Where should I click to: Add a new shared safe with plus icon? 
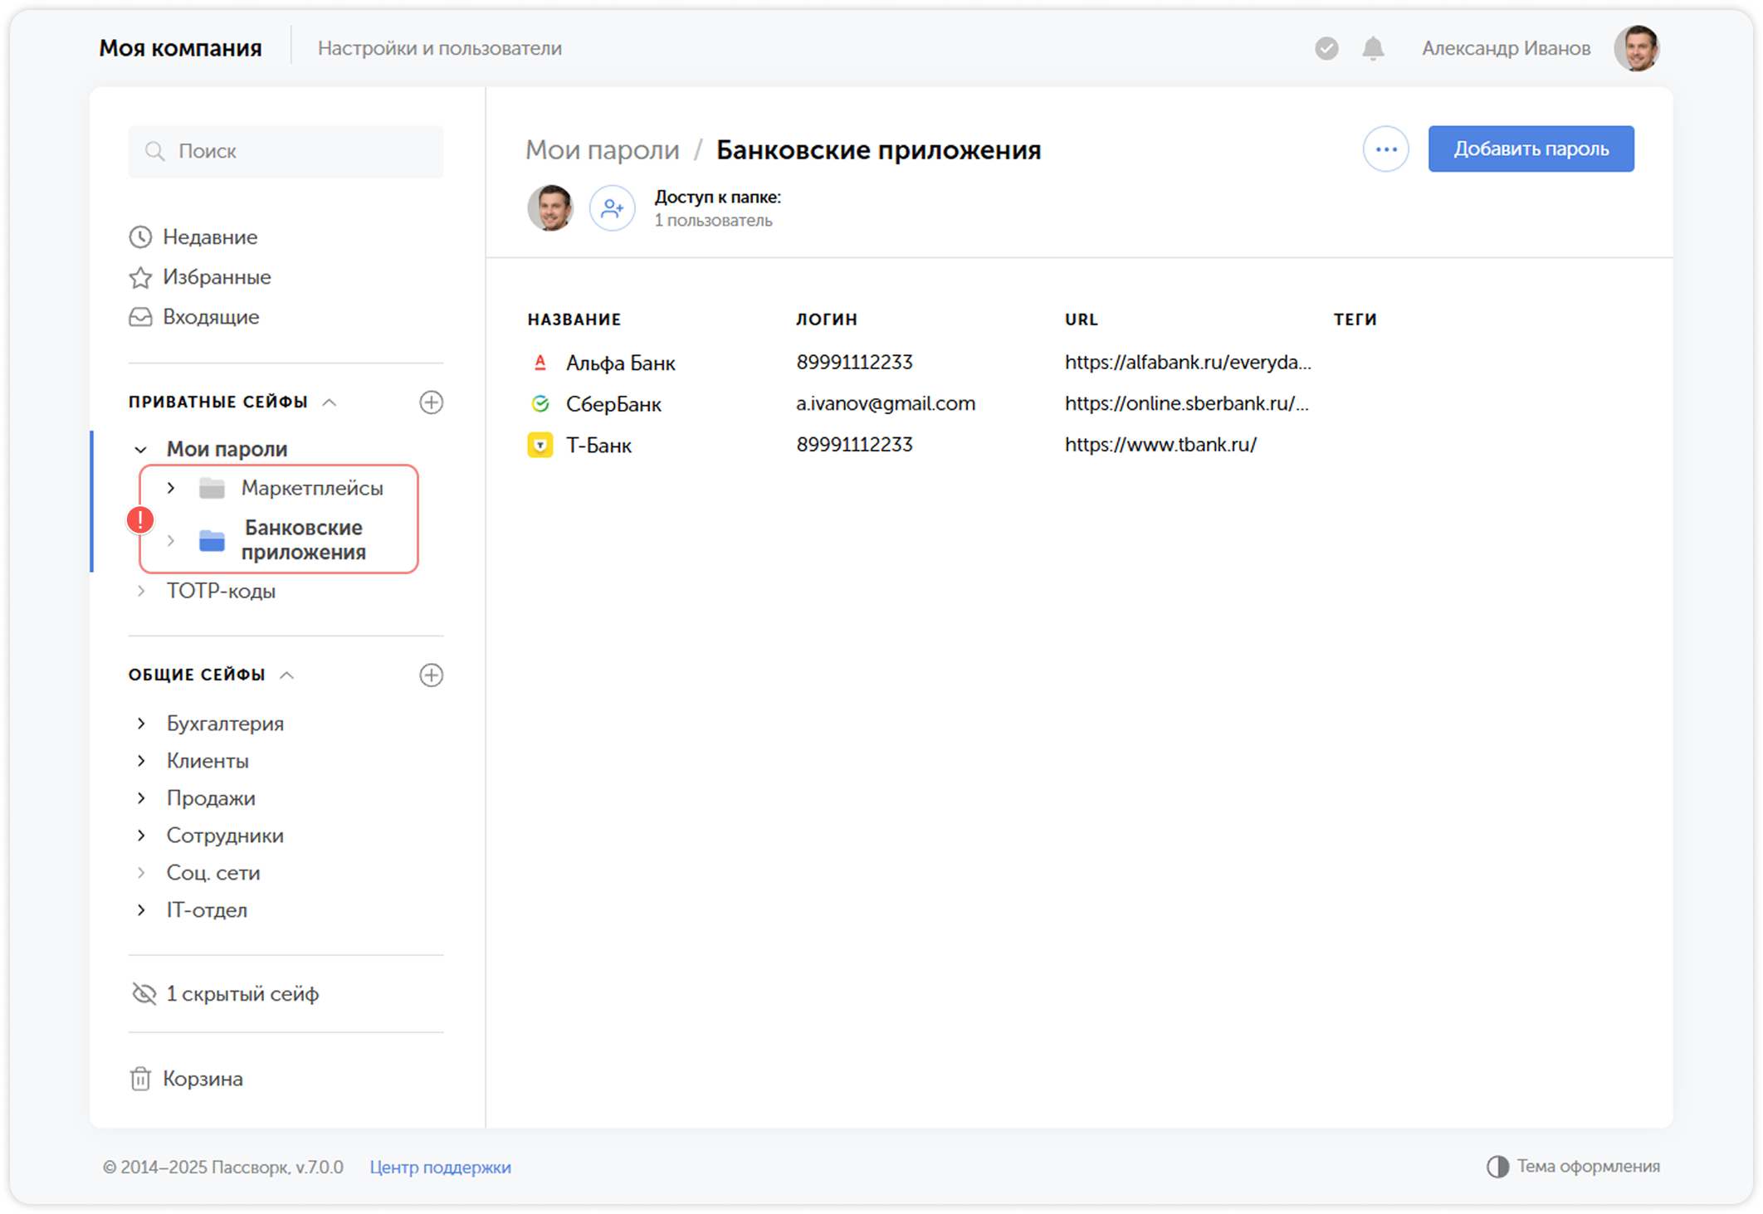pos(431,675)
